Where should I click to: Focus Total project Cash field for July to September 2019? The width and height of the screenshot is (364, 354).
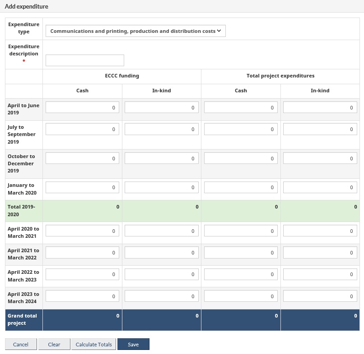coord(241,129)
